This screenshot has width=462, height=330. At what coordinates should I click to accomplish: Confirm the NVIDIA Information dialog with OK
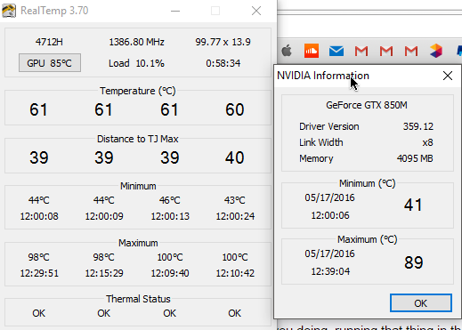point(421,303)
